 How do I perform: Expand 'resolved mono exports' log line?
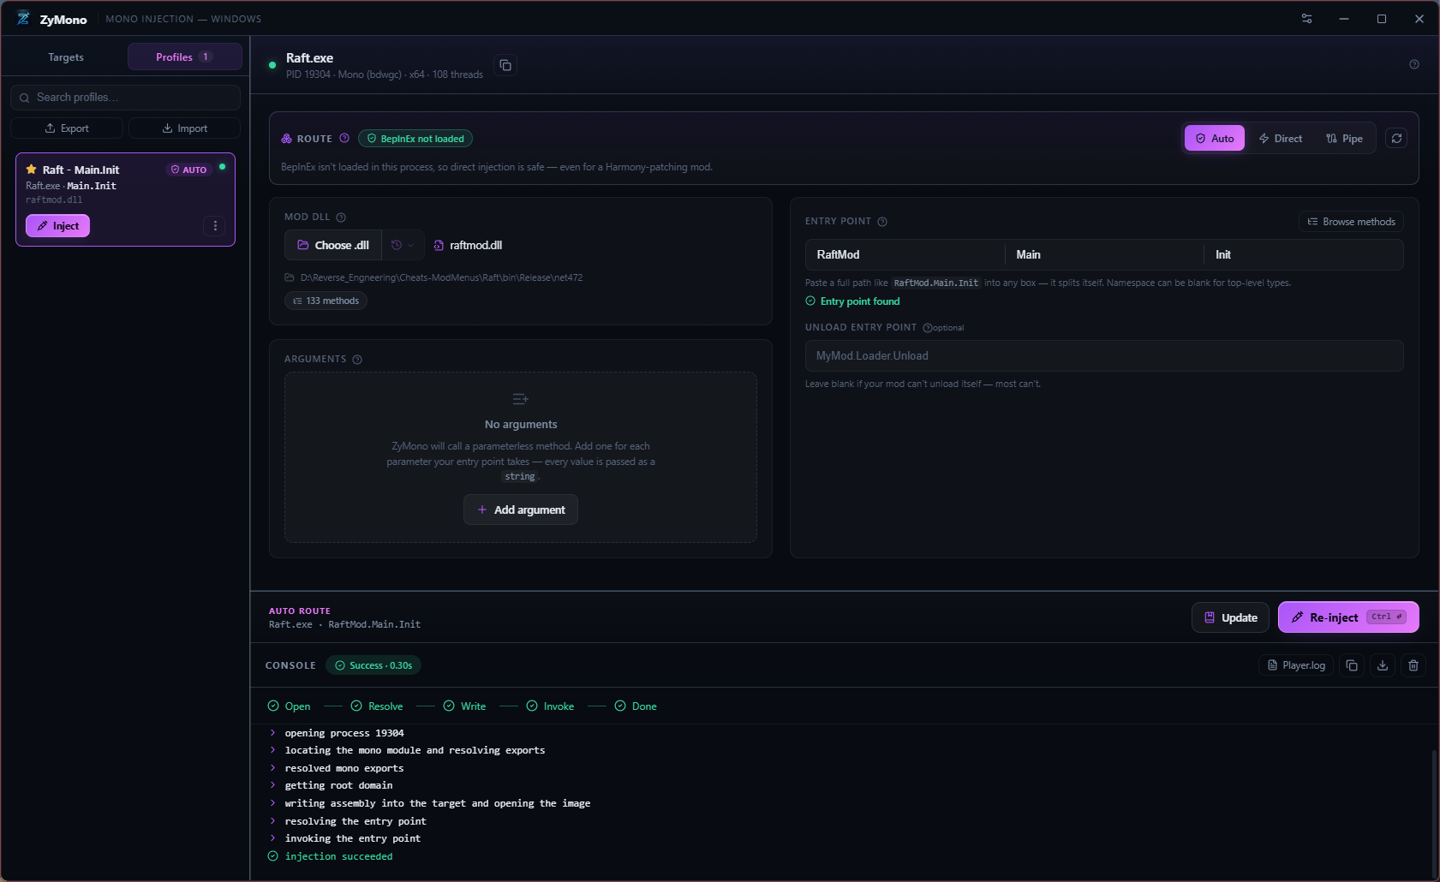(273, 768)
